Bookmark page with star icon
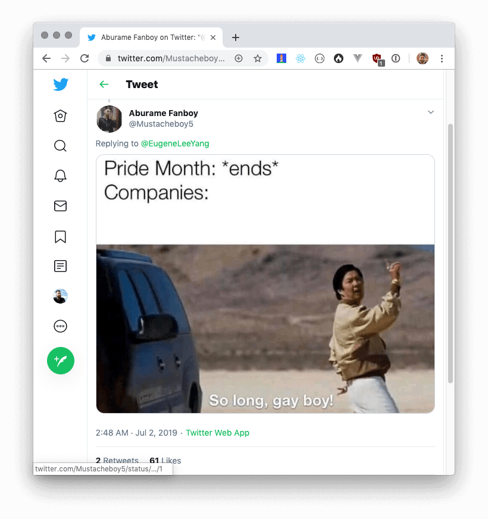This screenshot has width=488, height=519. coord(258,58)
